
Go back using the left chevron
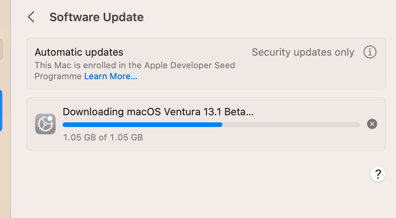click(31, 17)
